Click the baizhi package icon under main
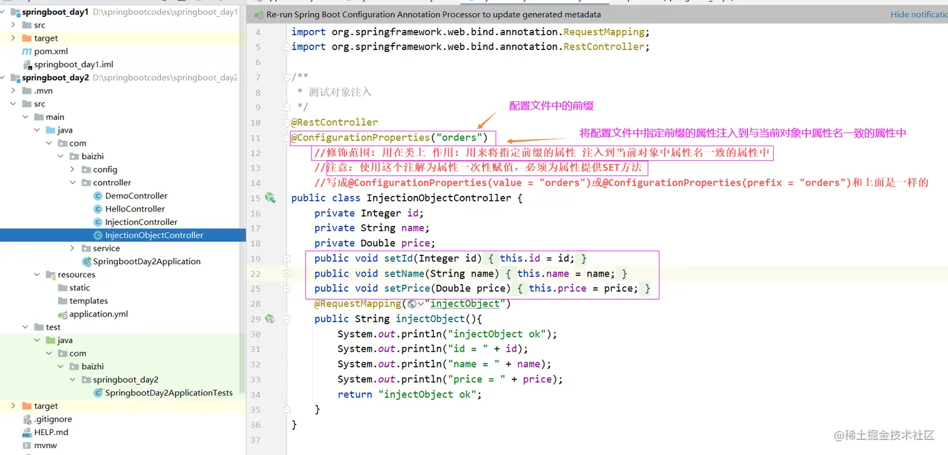The width and height of the screenshot is (948, 455). tap(75, 156)
